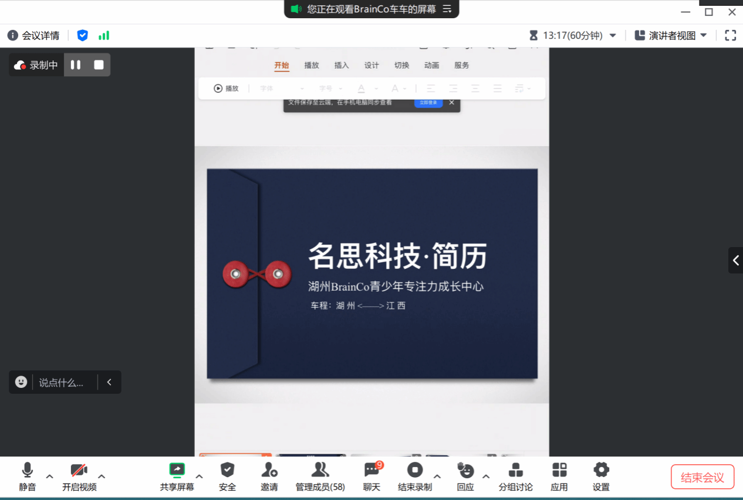Open the Invite participants icon
This screenshot has height=500, width=743.
tap(269, 470)
